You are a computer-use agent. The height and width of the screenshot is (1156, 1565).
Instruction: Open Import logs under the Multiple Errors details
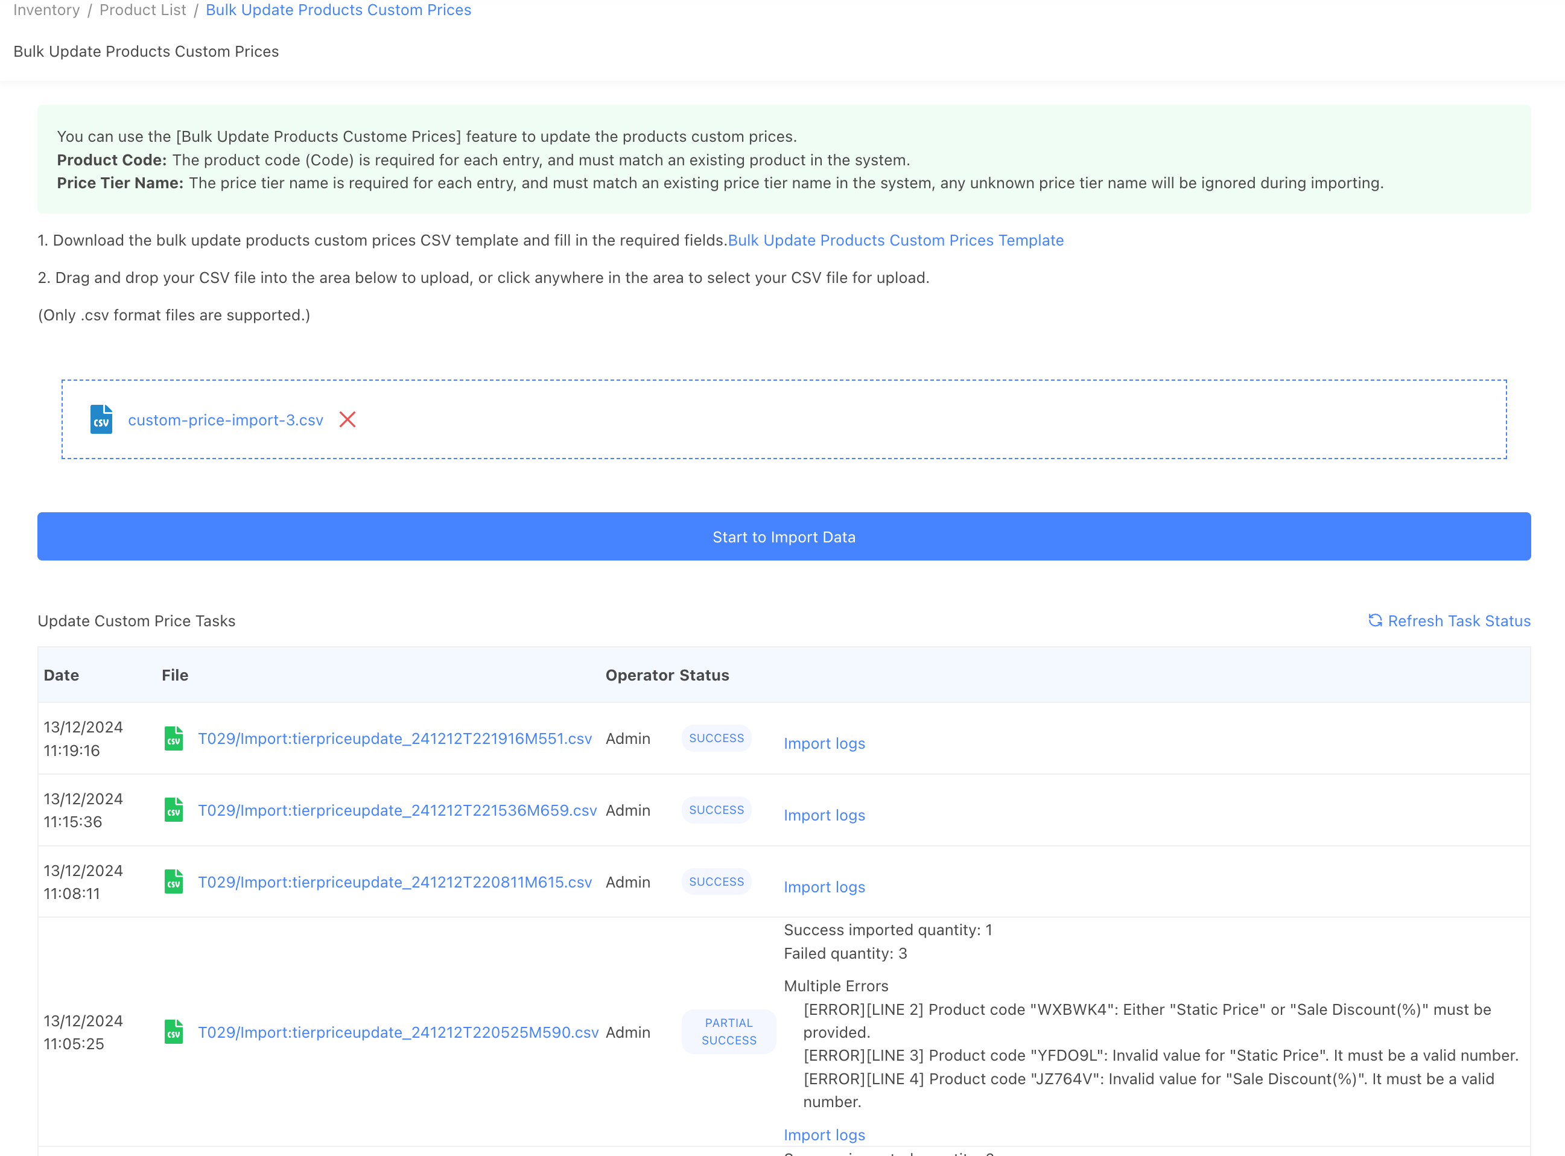(x=824, y=1134)
